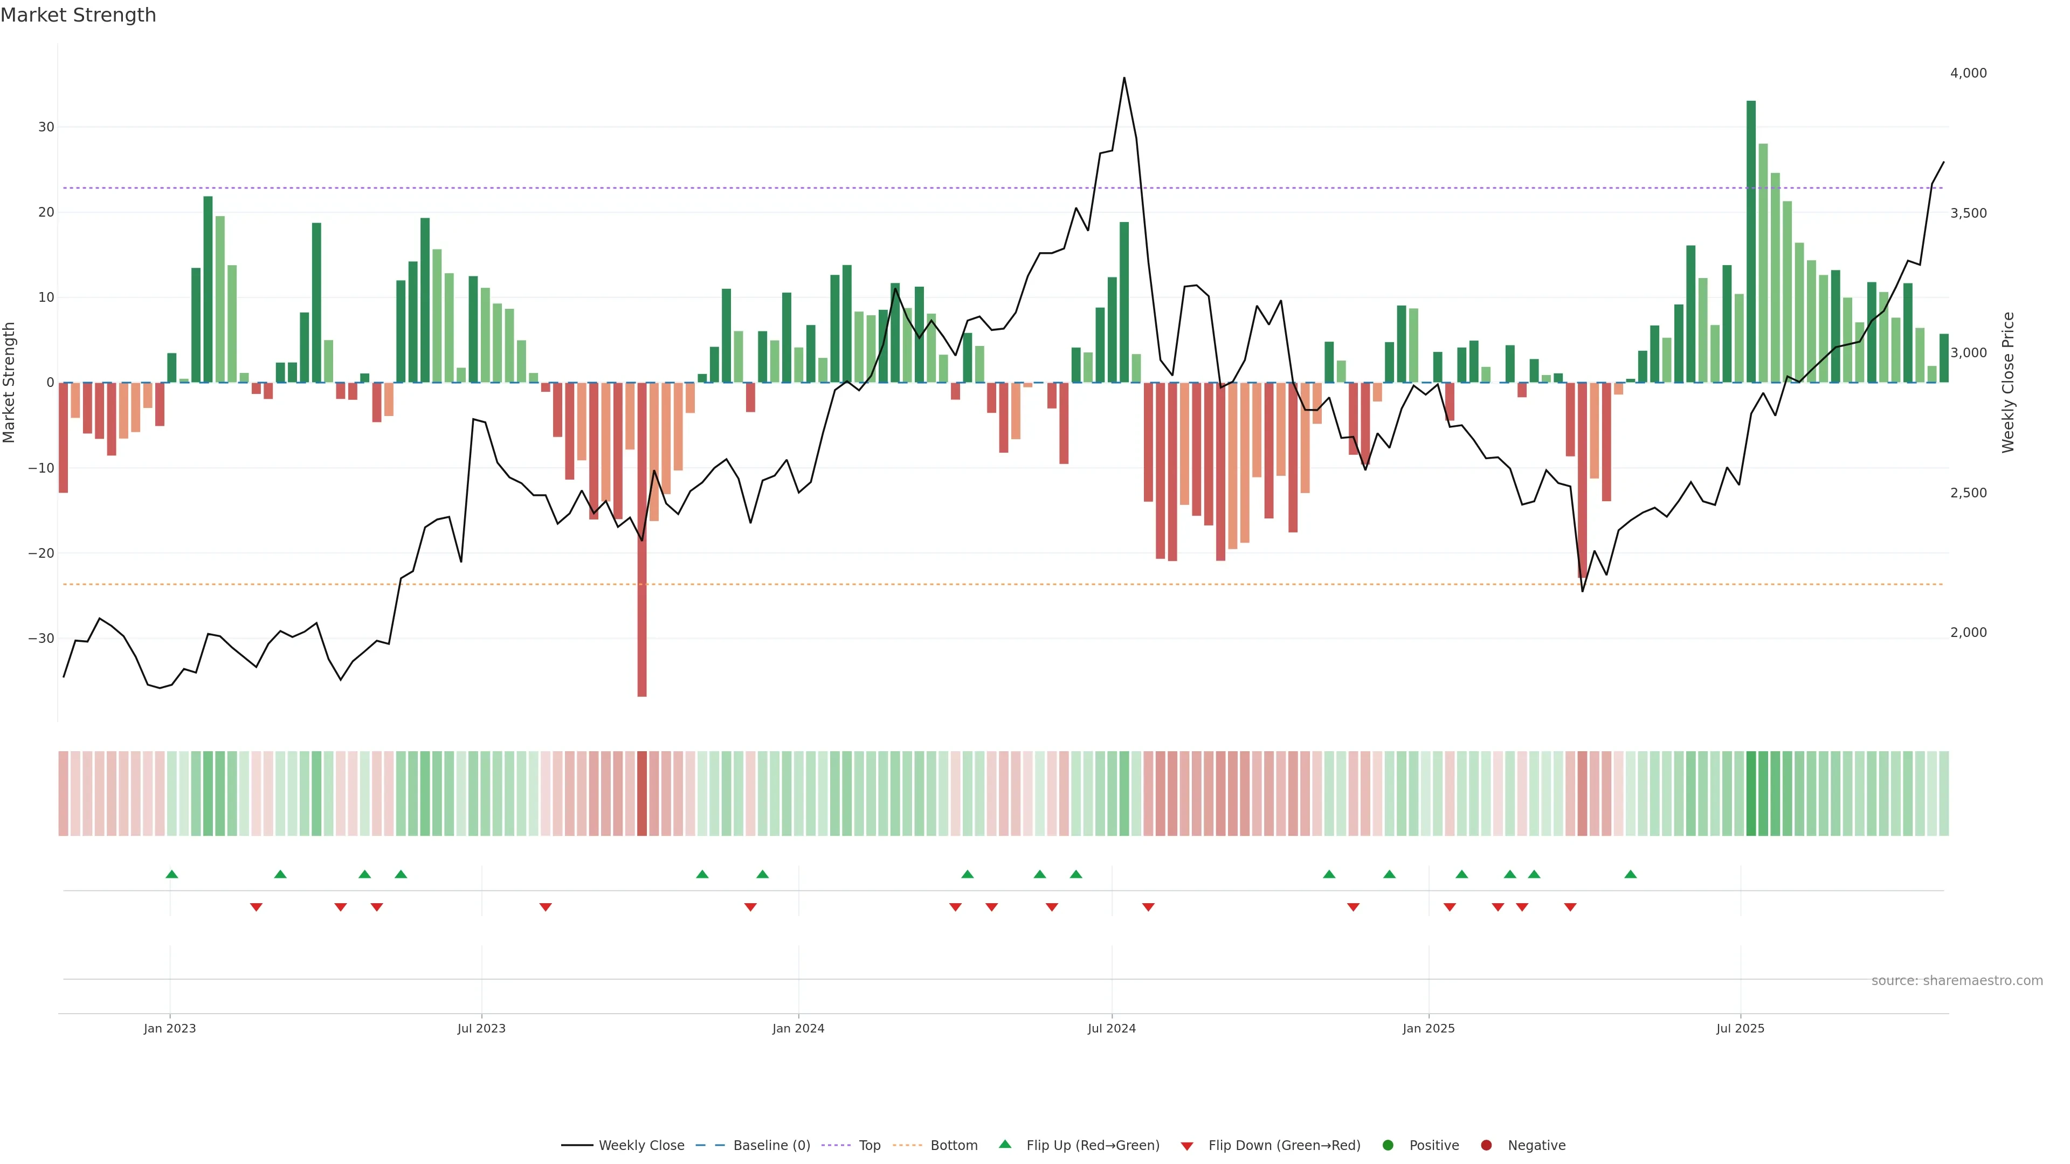Click the Weekly Close Price axis title
Image resolution: width=2070 pixels, height=1164 pixels.
[2008, 383]
